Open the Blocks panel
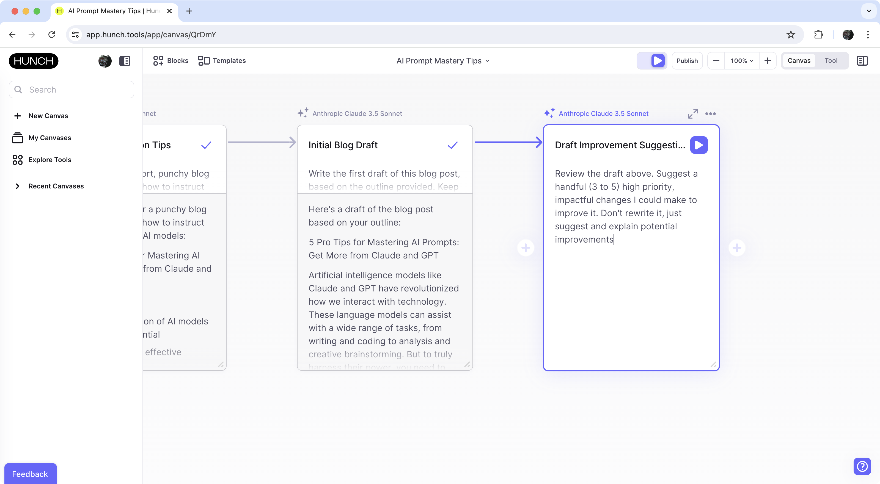Viewport: 880px width, 484px height. pos(170,60)
